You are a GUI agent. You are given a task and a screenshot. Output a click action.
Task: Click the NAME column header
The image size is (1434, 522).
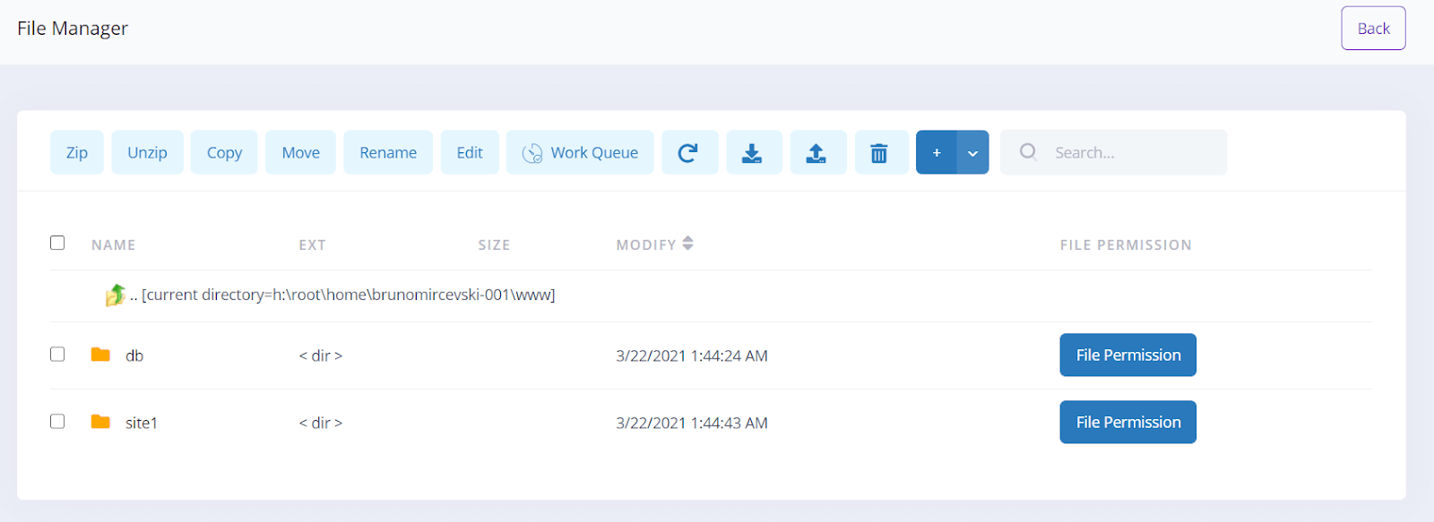coord(114,244)
